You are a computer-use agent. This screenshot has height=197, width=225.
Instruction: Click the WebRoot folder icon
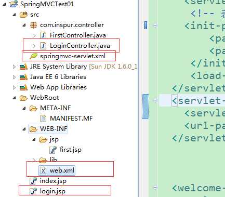23,98
